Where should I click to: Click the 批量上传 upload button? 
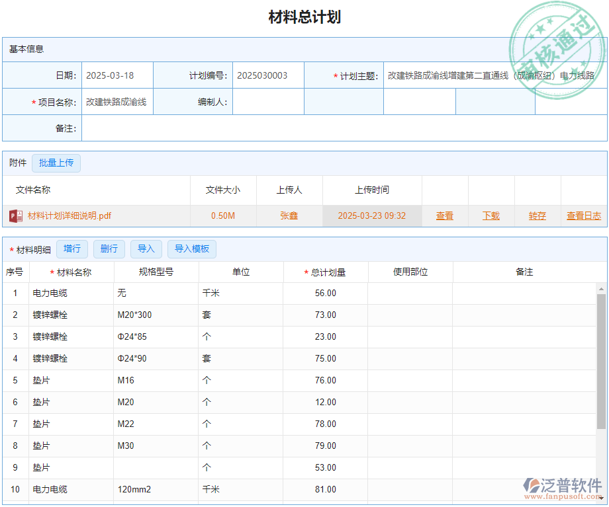click(56, 163)
